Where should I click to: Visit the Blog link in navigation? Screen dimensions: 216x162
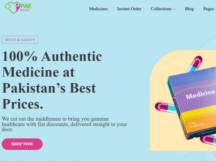(x=189, y=9)
